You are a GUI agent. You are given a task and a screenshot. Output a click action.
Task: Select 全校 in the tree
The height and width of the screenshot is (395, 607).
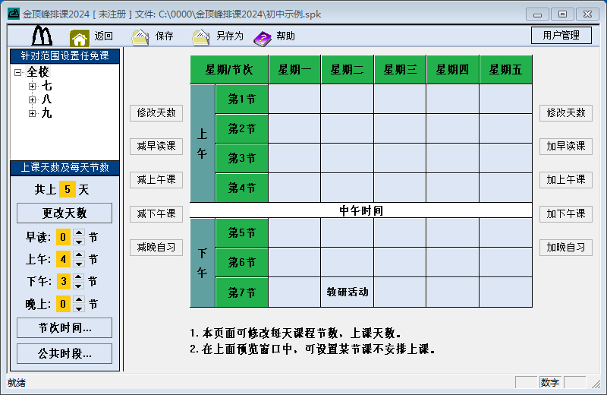click(38, 72)
